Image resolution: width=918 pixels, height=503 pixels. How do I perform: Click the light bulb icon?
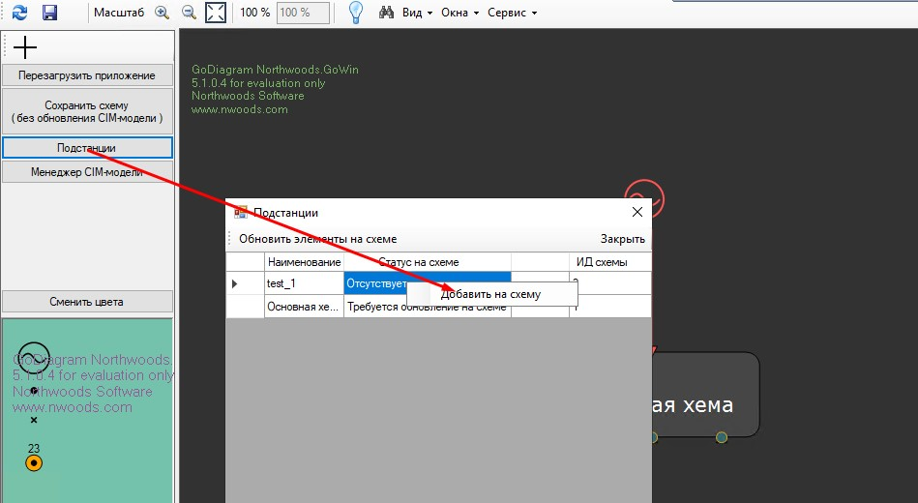pos(356,13)
